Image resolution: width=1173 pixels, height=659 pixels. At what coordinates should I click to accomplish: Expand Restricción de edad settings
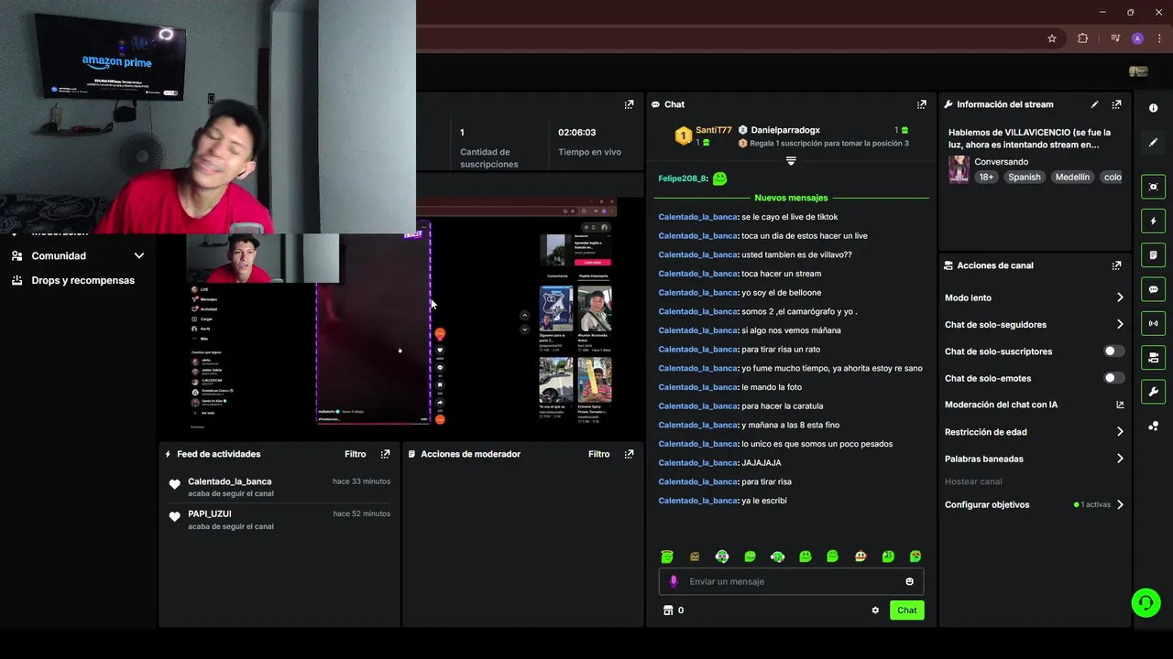click(x=1120, y=432)
